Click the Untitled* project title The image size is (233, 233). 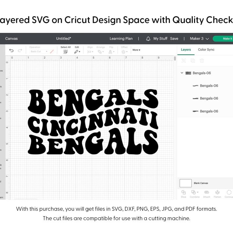click(63, 39)
